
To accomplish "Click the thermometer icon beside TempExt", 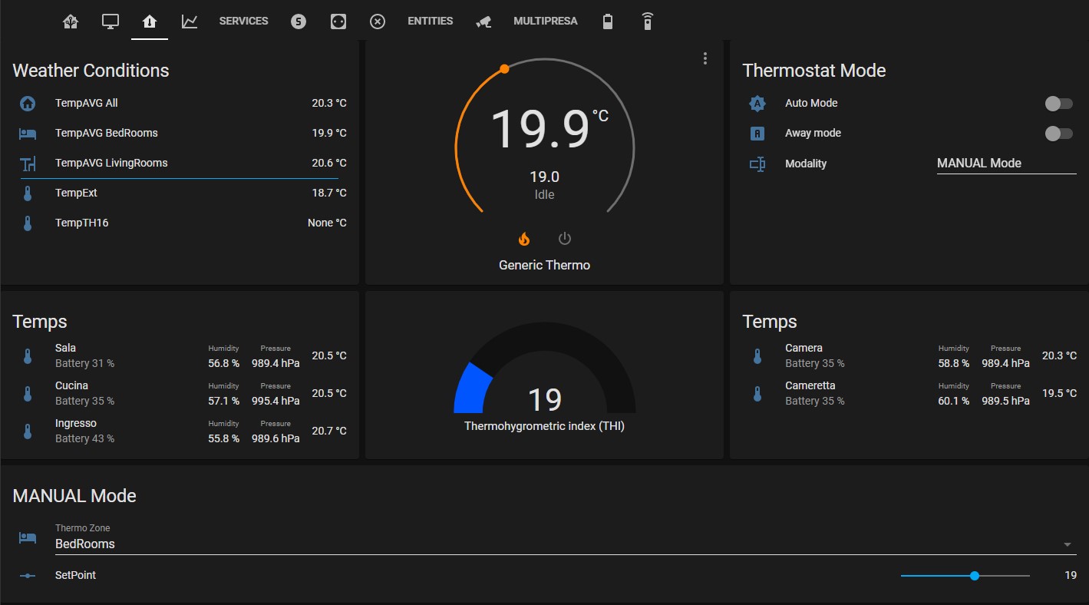I will (x=28, y=193).
